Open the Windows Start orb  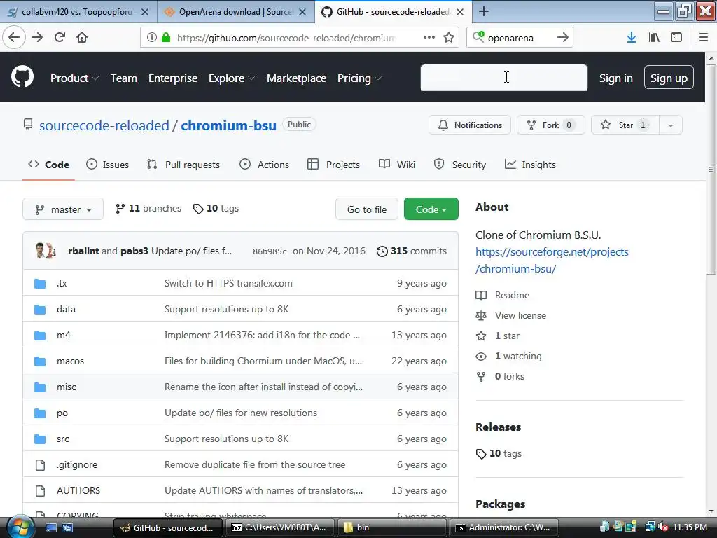20,527
